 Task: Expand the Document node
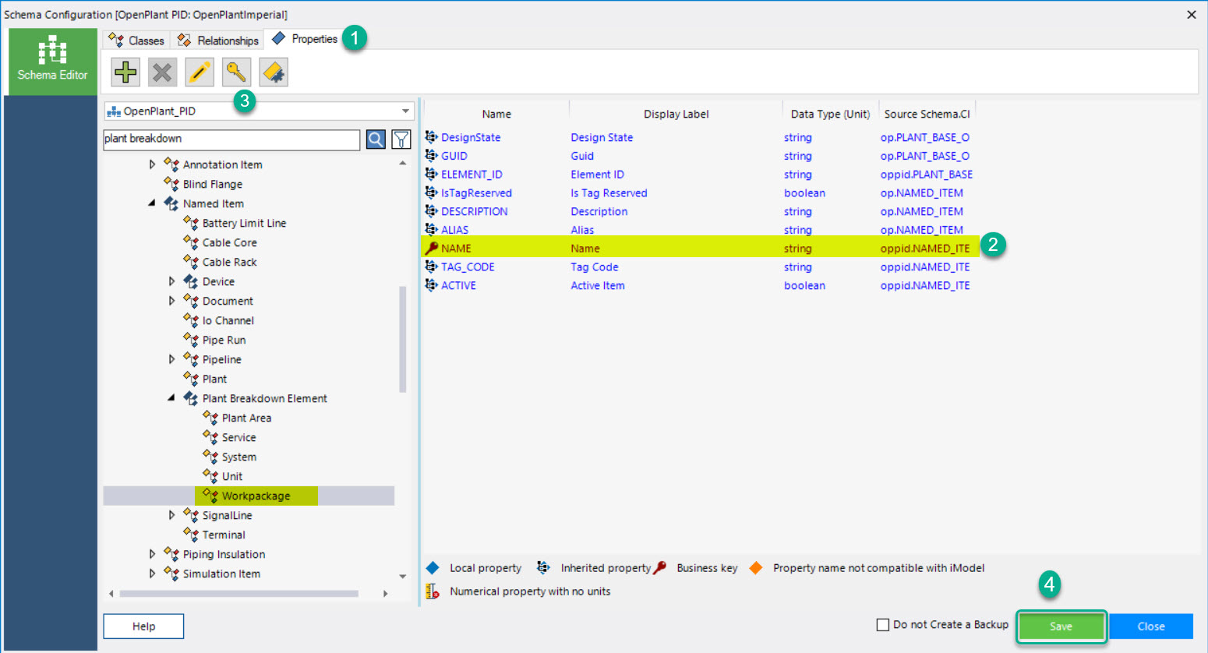point(171,301)
